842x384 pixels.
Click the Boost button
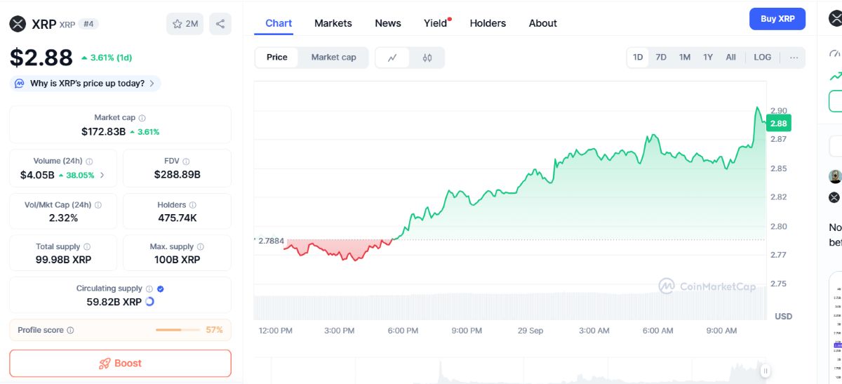(x=120, y=363)
